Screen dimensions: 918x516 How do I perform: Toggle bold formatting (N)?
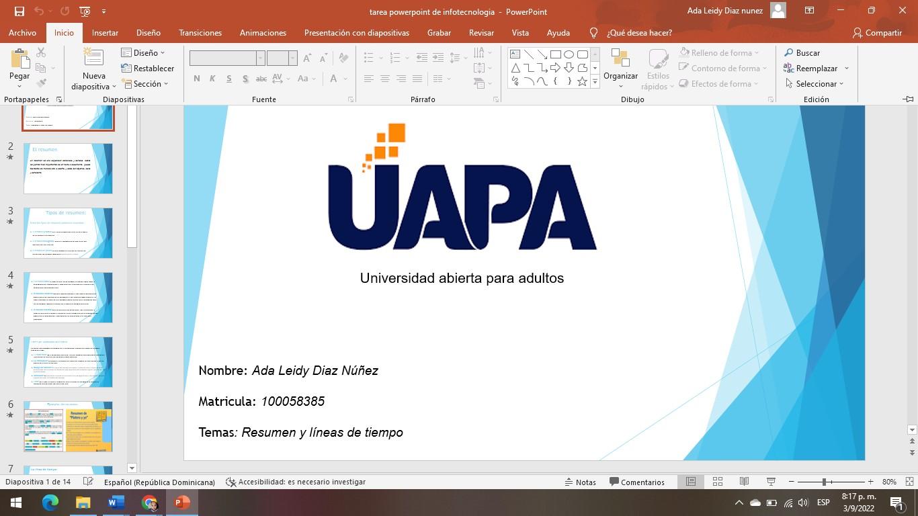(197, 79)
